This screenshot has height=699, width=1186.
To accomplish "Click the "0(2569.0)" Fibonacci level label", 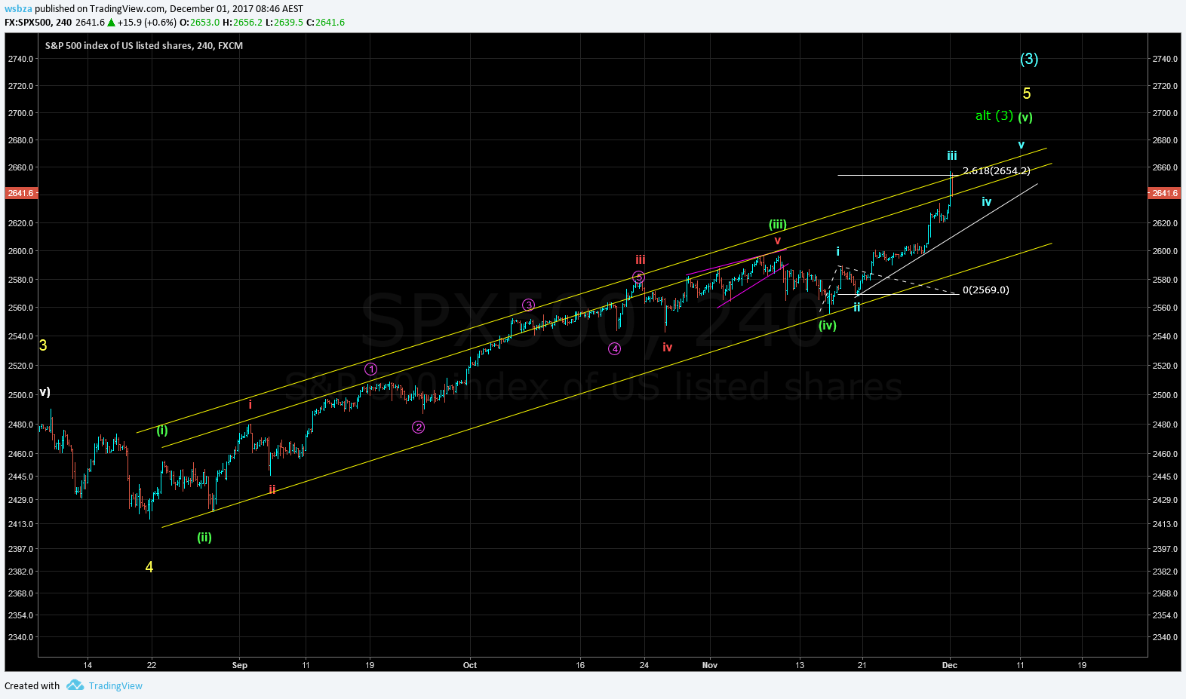I will 985,290.
